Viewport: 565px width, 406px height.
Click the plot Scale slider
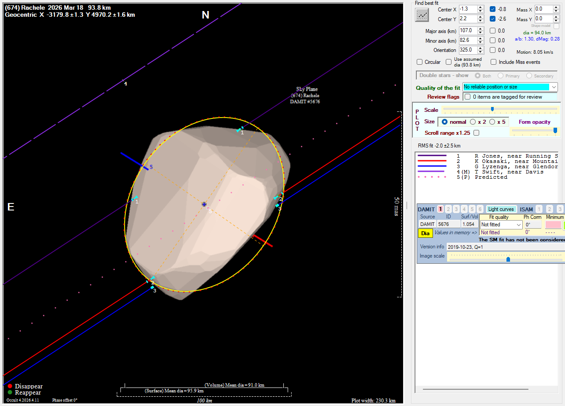(x=492, y=109)
